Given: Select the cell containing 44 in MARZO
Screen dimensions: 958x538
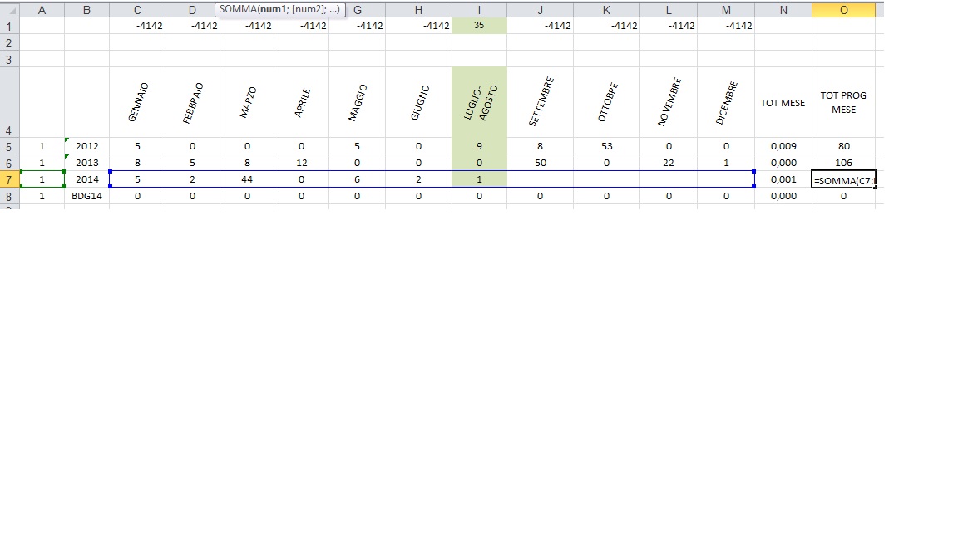Looking at the screenshot, I should point(248,179).
